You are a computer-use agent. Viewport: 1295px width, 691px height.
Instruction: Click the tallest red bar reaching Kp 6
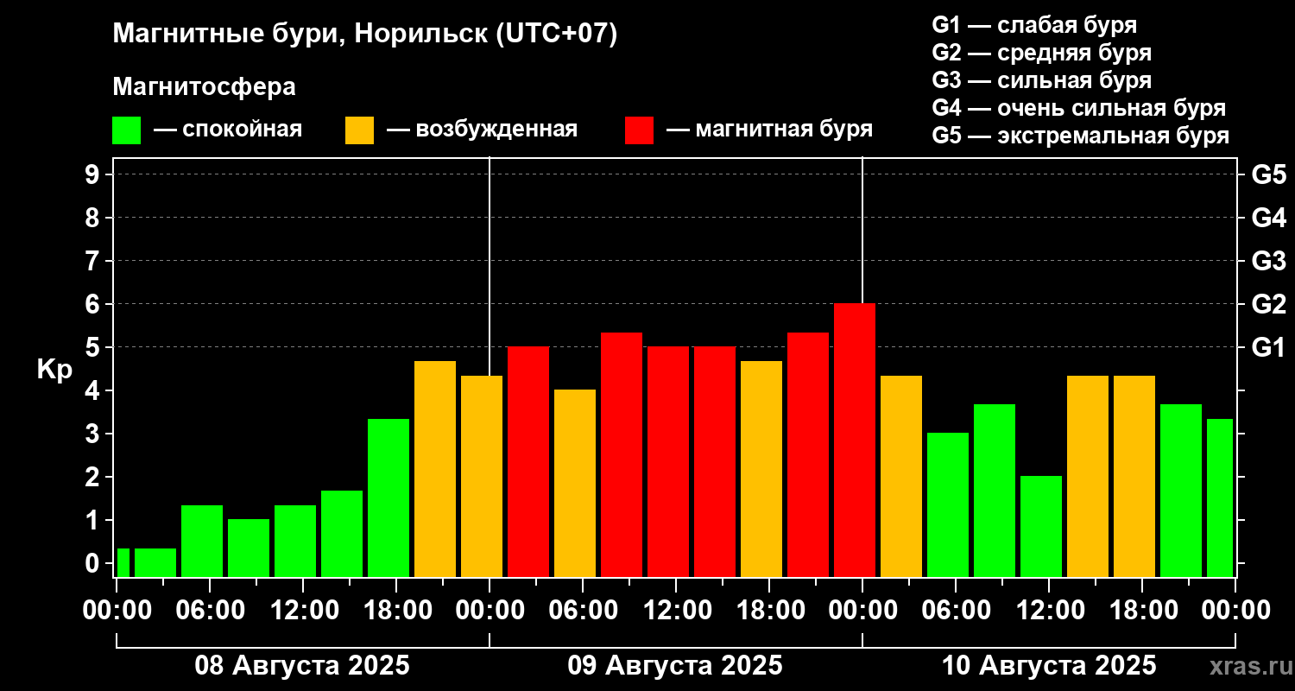855,441
